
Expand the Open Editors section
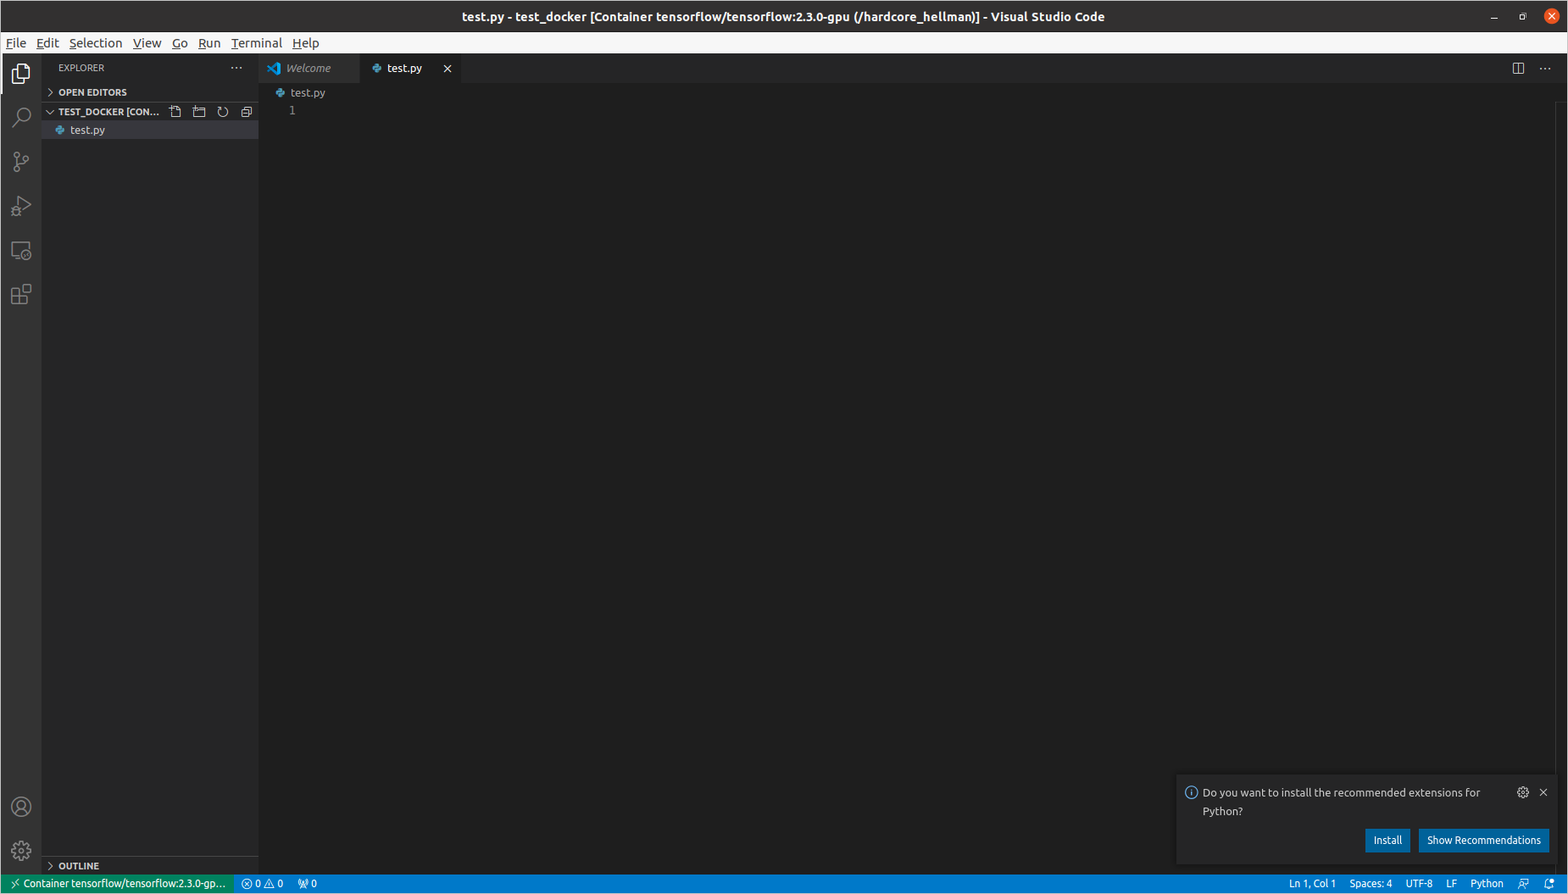pyautogui.click(x=150, y=92)
